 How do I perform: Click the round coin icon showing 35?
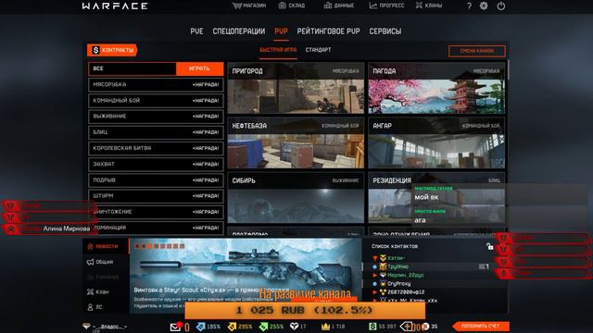[x=425, y=327]
